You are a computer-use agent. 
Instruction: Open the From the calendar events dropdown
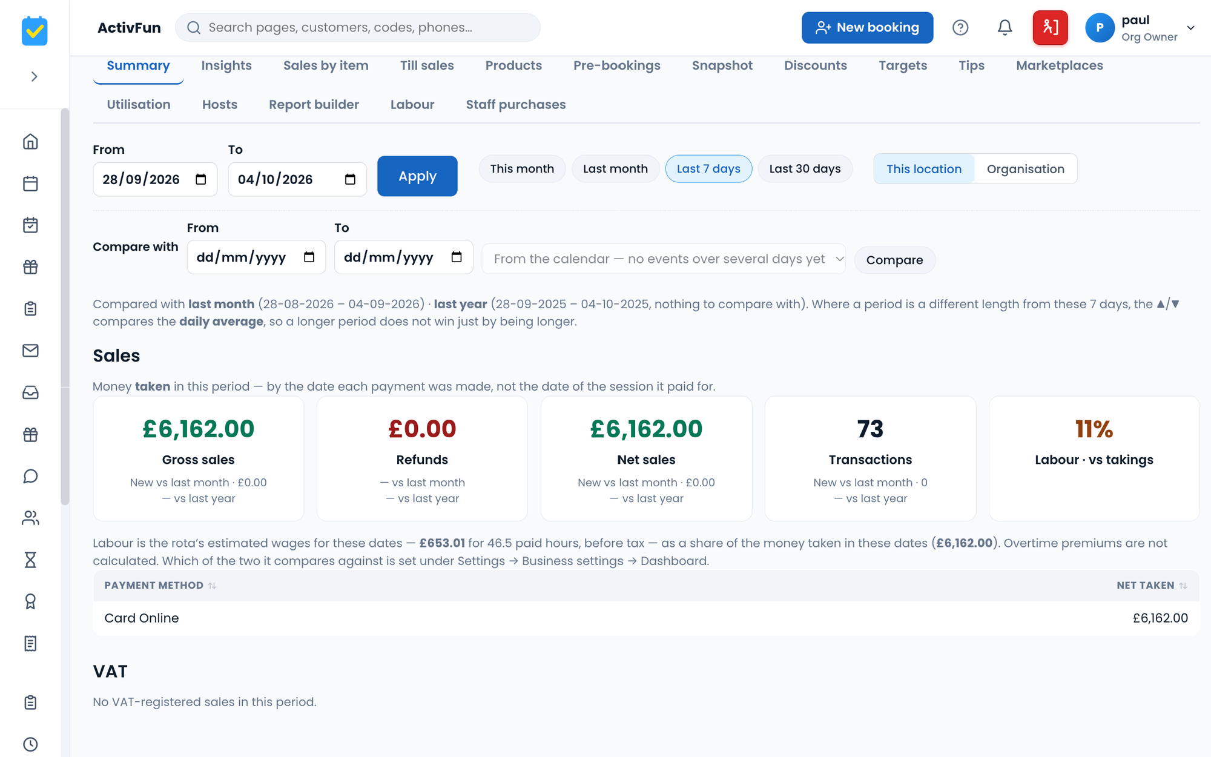pos(664,259)
